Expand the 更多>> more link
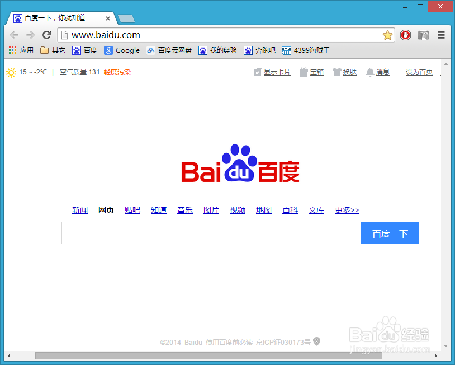 pos(347,210)
